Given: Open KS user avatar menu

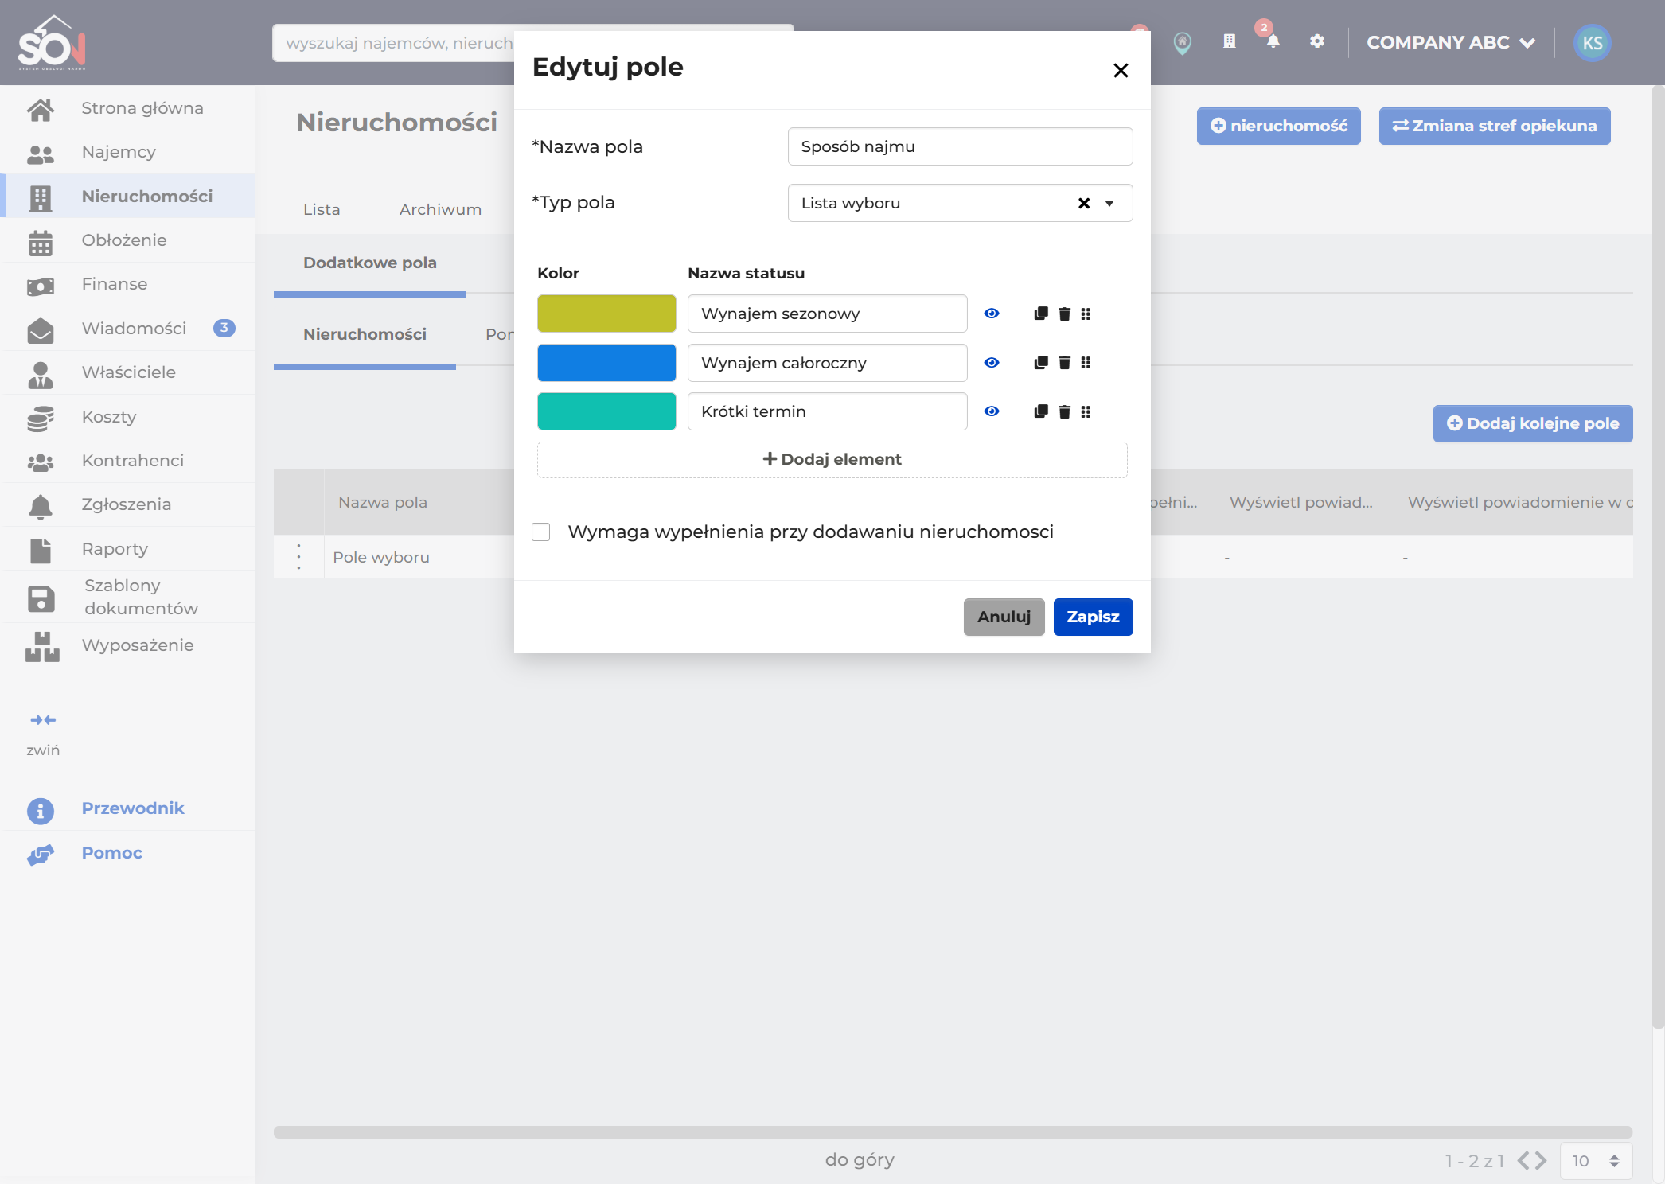Looking at the screenshot, I should pos(1592,43).
